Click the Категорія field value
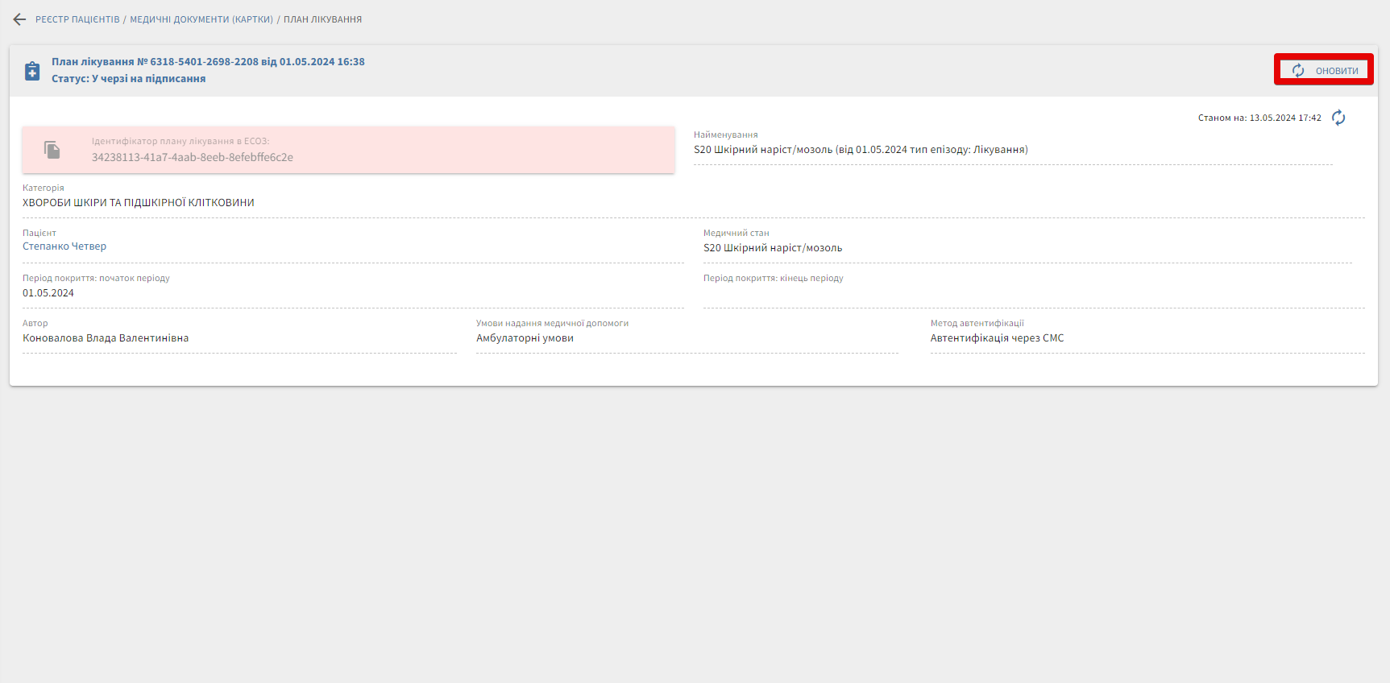 [x=139, y=203]
